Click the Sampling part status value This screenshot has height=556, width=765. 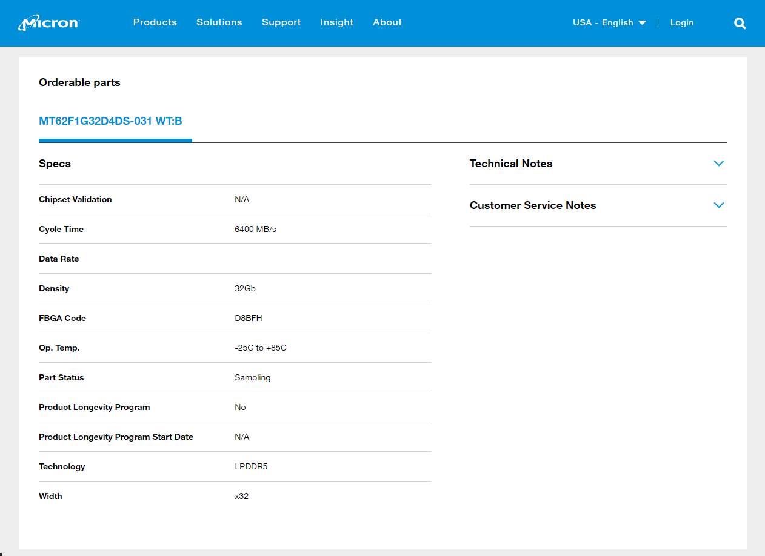[x=253, y=377]
